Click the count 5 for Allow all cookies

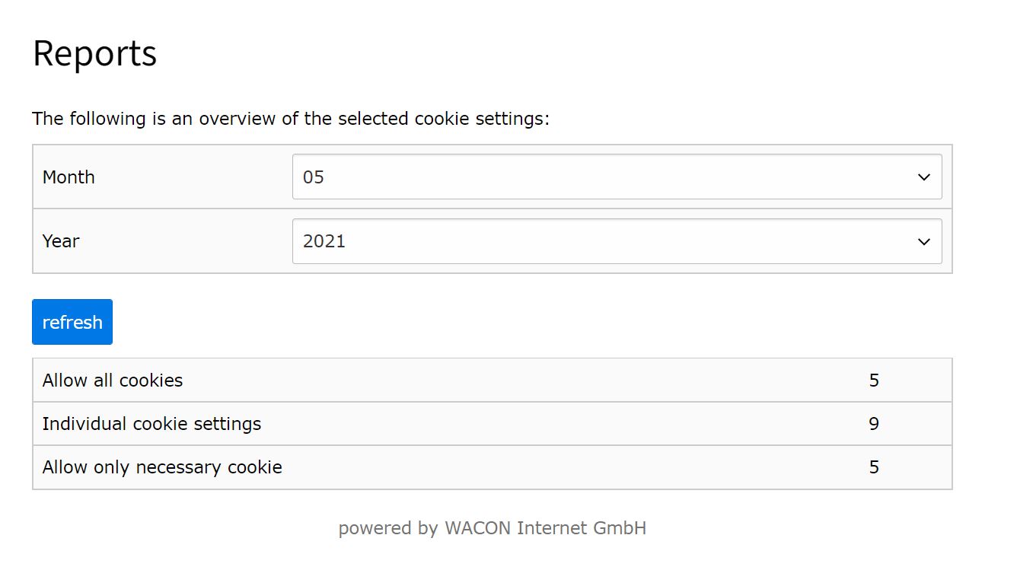pyautogui.click(x=874, y=380)
